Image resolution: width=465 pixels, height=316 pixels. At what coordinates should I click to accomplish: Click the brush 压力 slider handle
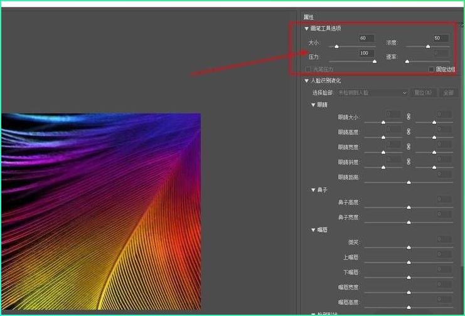pos(375,61)
